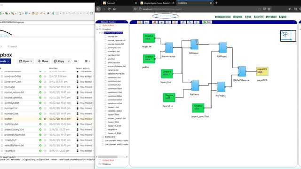The height and width of the screenshot is (169, 301).
Task: Click the Dropbox stub node for taught.txt
Action: tap(149, 38)
